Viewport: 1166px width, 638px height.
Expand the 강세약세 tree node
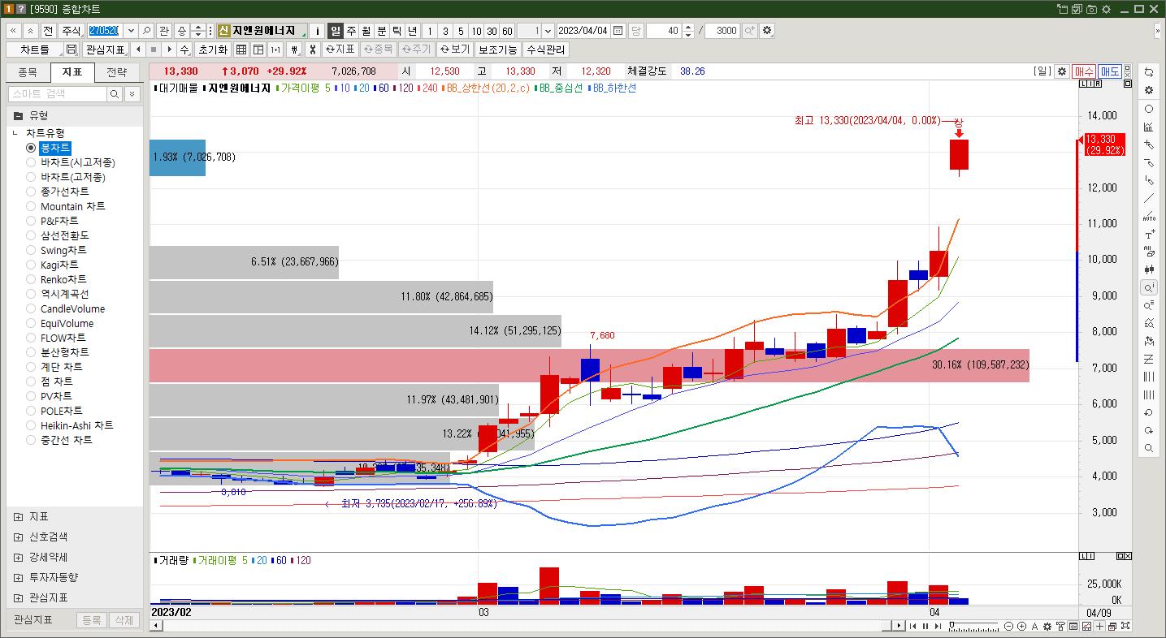(19, 557)
